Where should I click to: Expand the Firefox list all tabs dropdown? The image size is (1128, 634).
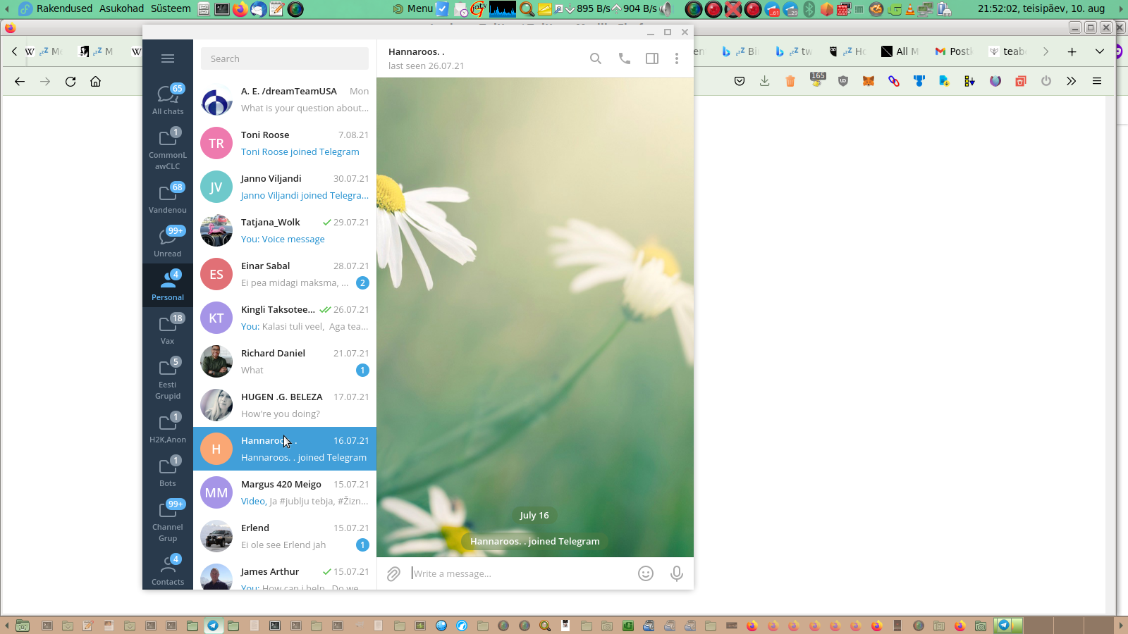(1100, 51)
